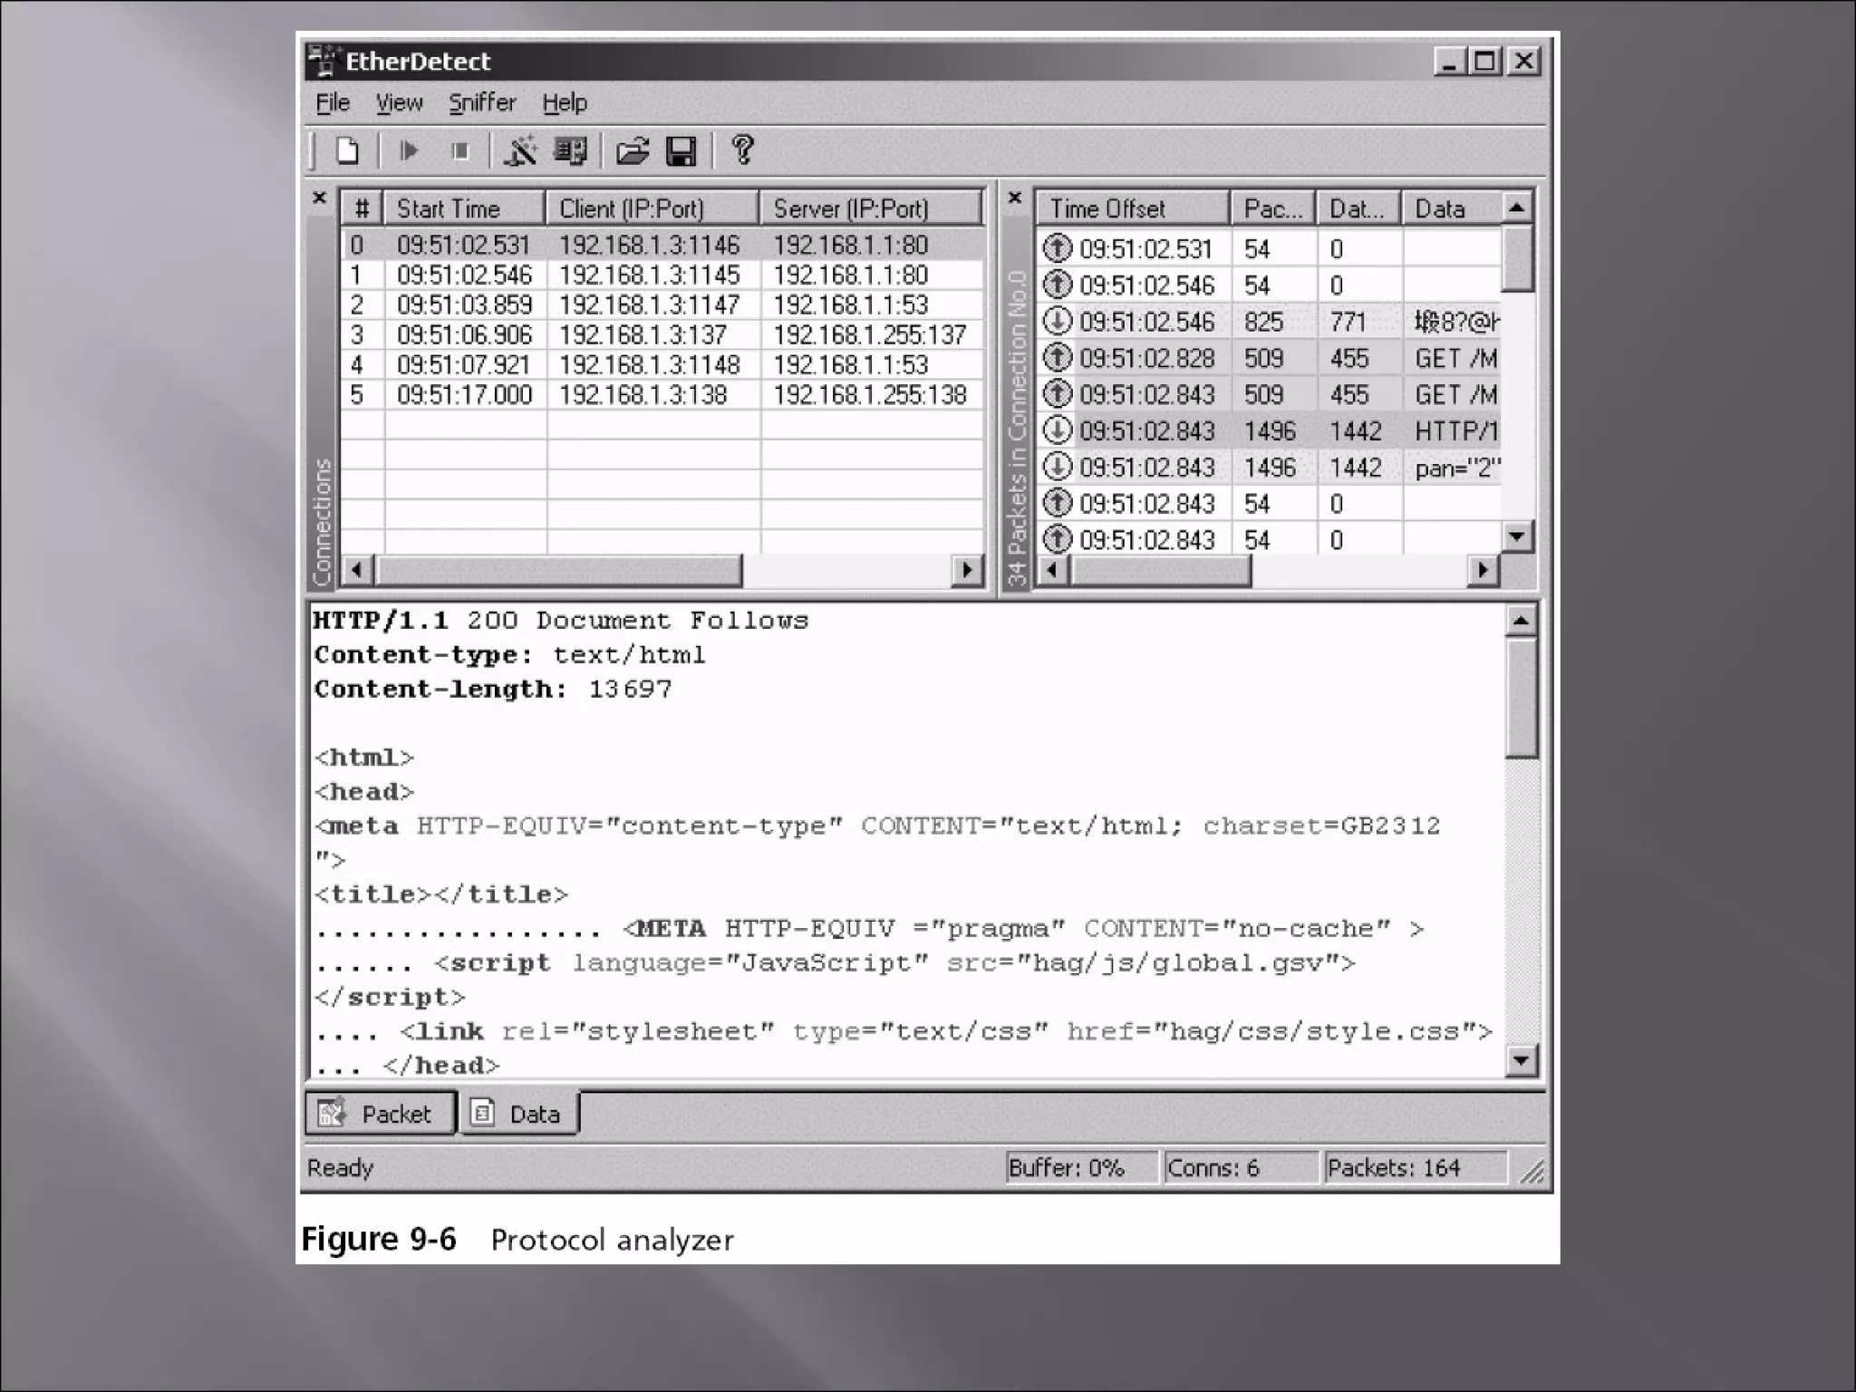
Task: Close the Connections panel with X
Action: [319, 198]
